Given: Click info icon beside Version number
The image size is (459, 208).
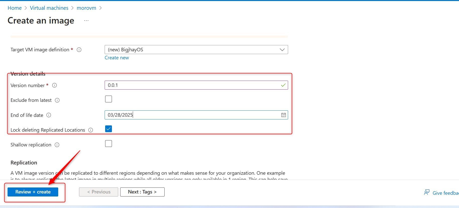Looking at the screenshot, I should point(54,85).
